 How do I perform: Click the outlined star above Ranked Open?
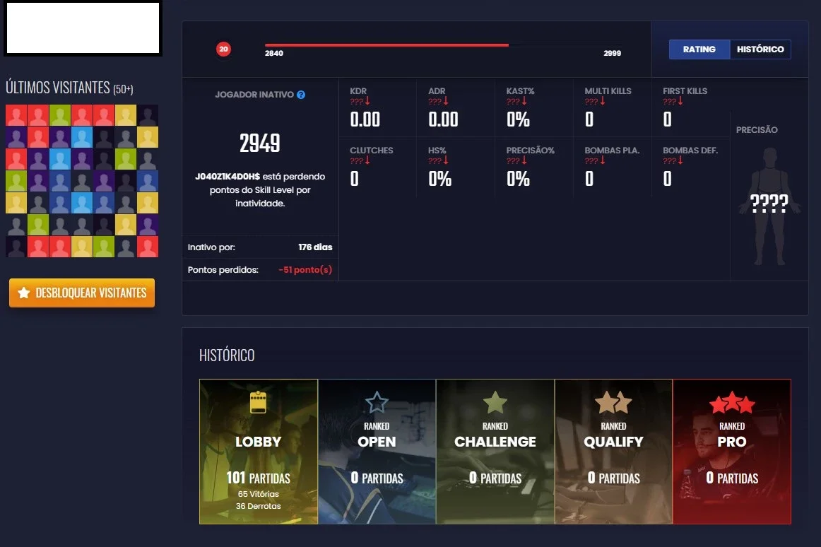click(x=377, y=402)
